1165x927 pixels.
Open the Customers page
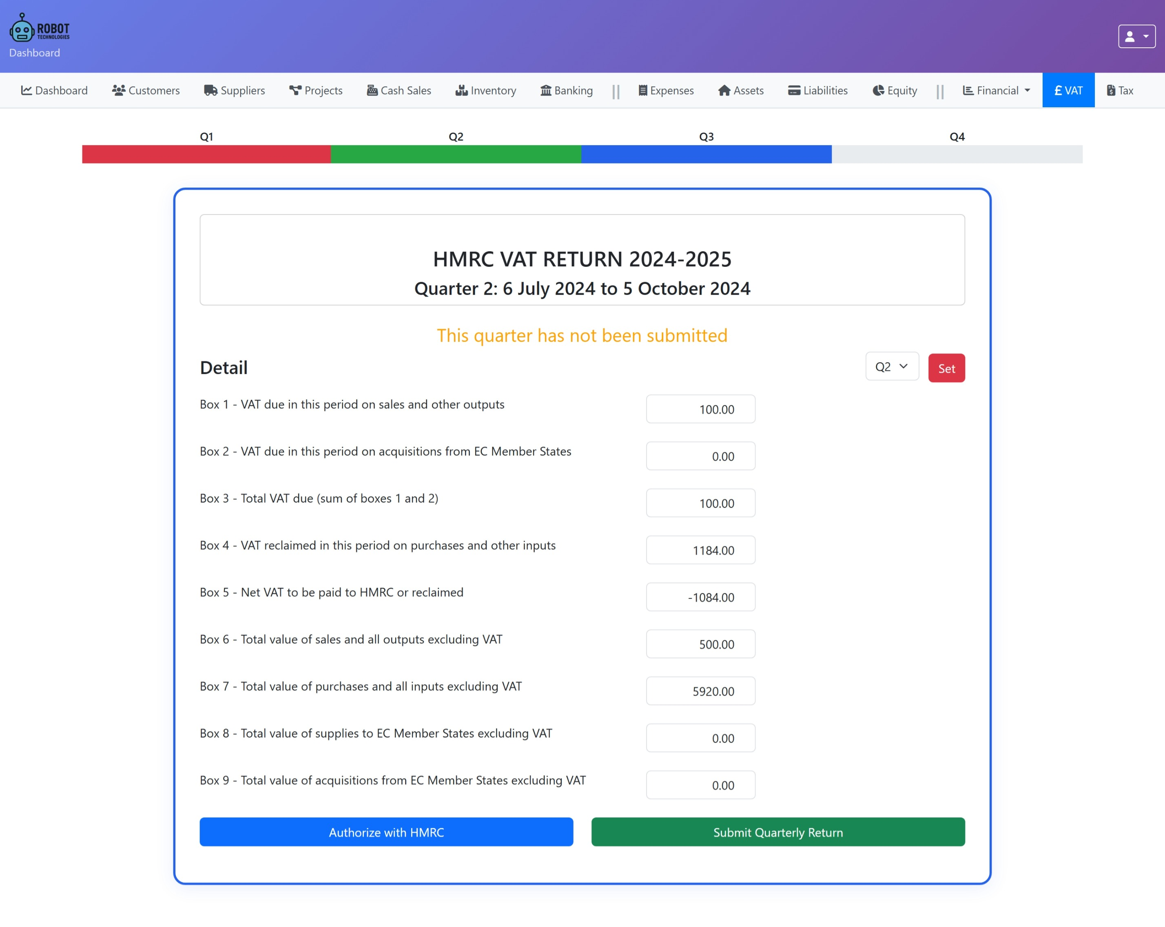[146, 90]
